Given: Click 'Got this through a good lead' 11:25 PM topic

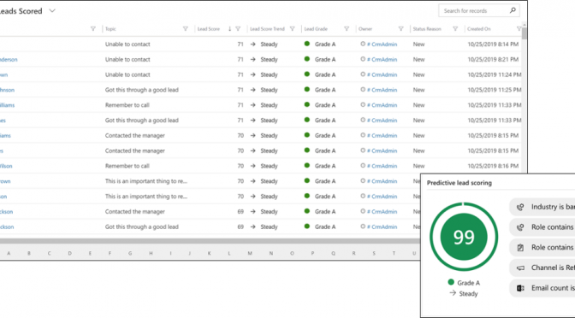Looking at the screenshot, I should 141,90.
